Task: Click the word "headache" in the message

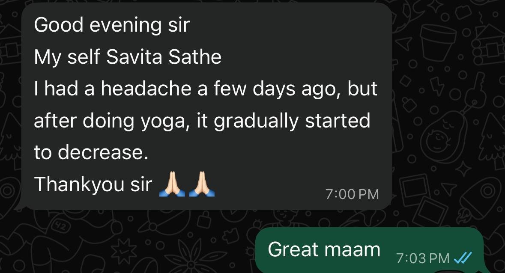Action: (x=146, y=89)
